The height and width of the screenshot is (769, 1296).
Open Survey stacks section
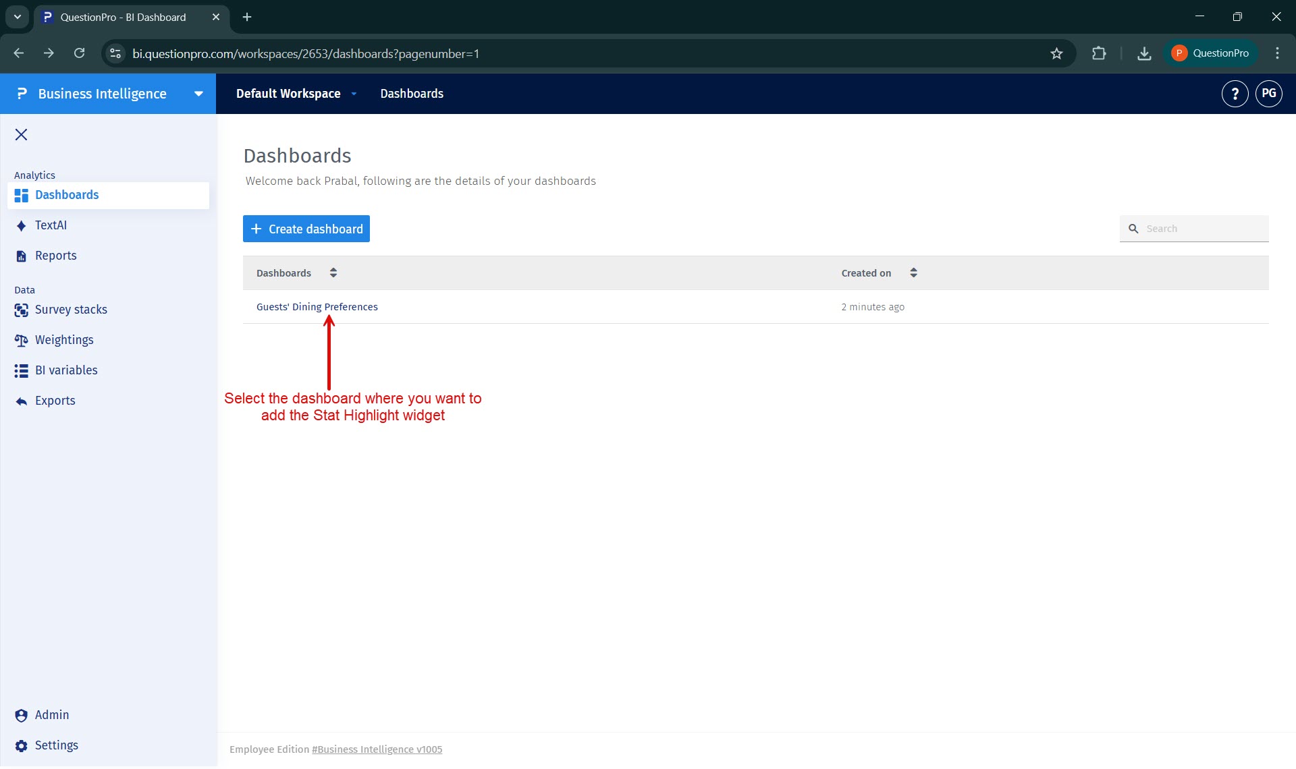coord(70,310)
